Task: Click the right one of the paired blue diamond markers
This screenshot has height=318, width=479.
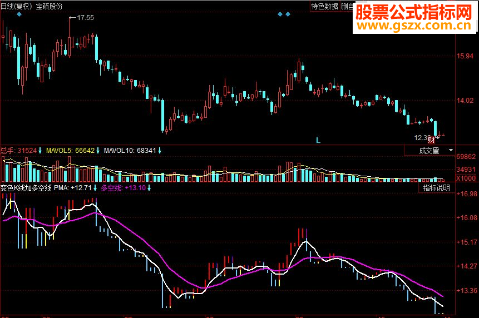Action: (x=288, y=14)
